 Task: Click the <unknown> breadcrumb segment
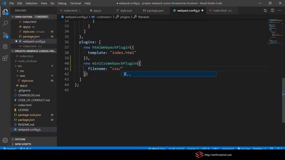click(x=102, y=17)
